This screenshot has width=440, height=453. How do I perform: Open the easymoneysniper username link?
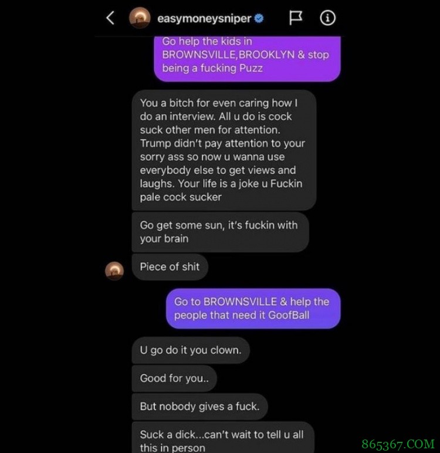pyautogui.click(x=204, y=18)
